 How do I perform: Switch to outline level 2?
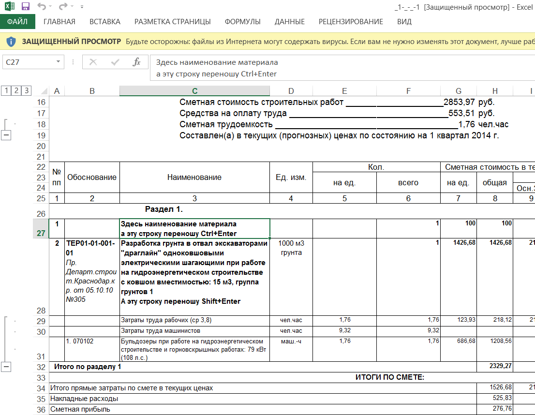[x=16, y=90]
